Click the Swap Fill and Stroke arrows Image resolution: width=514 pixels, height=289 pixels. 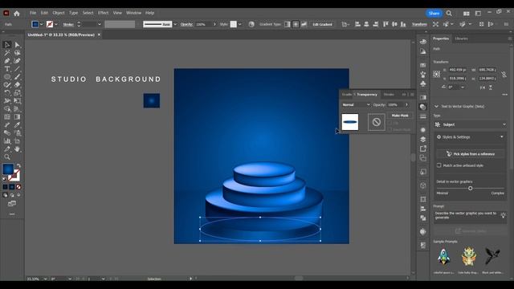point(18,166)
